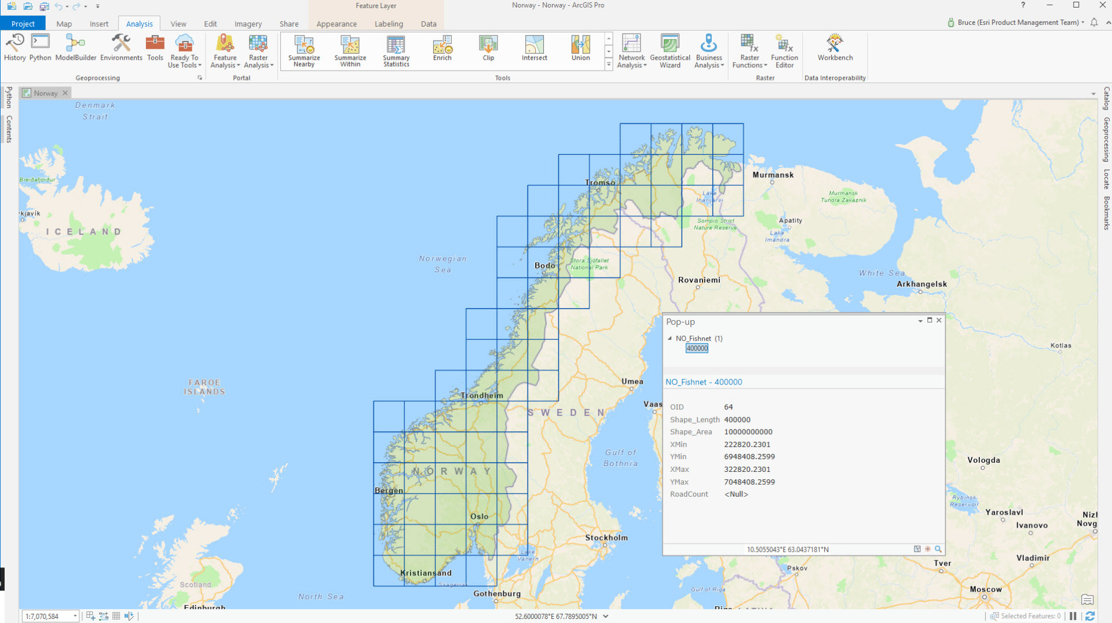Select the Summarize Within tool
The image size is (1112, 623).
(350, 51)
